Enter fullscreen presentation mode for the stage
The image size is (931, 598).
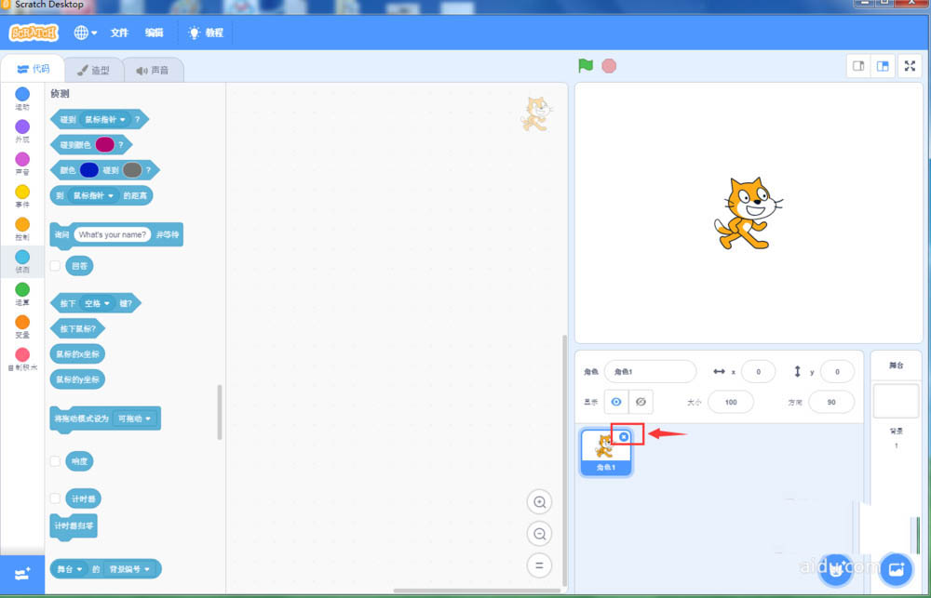(910, 65)
